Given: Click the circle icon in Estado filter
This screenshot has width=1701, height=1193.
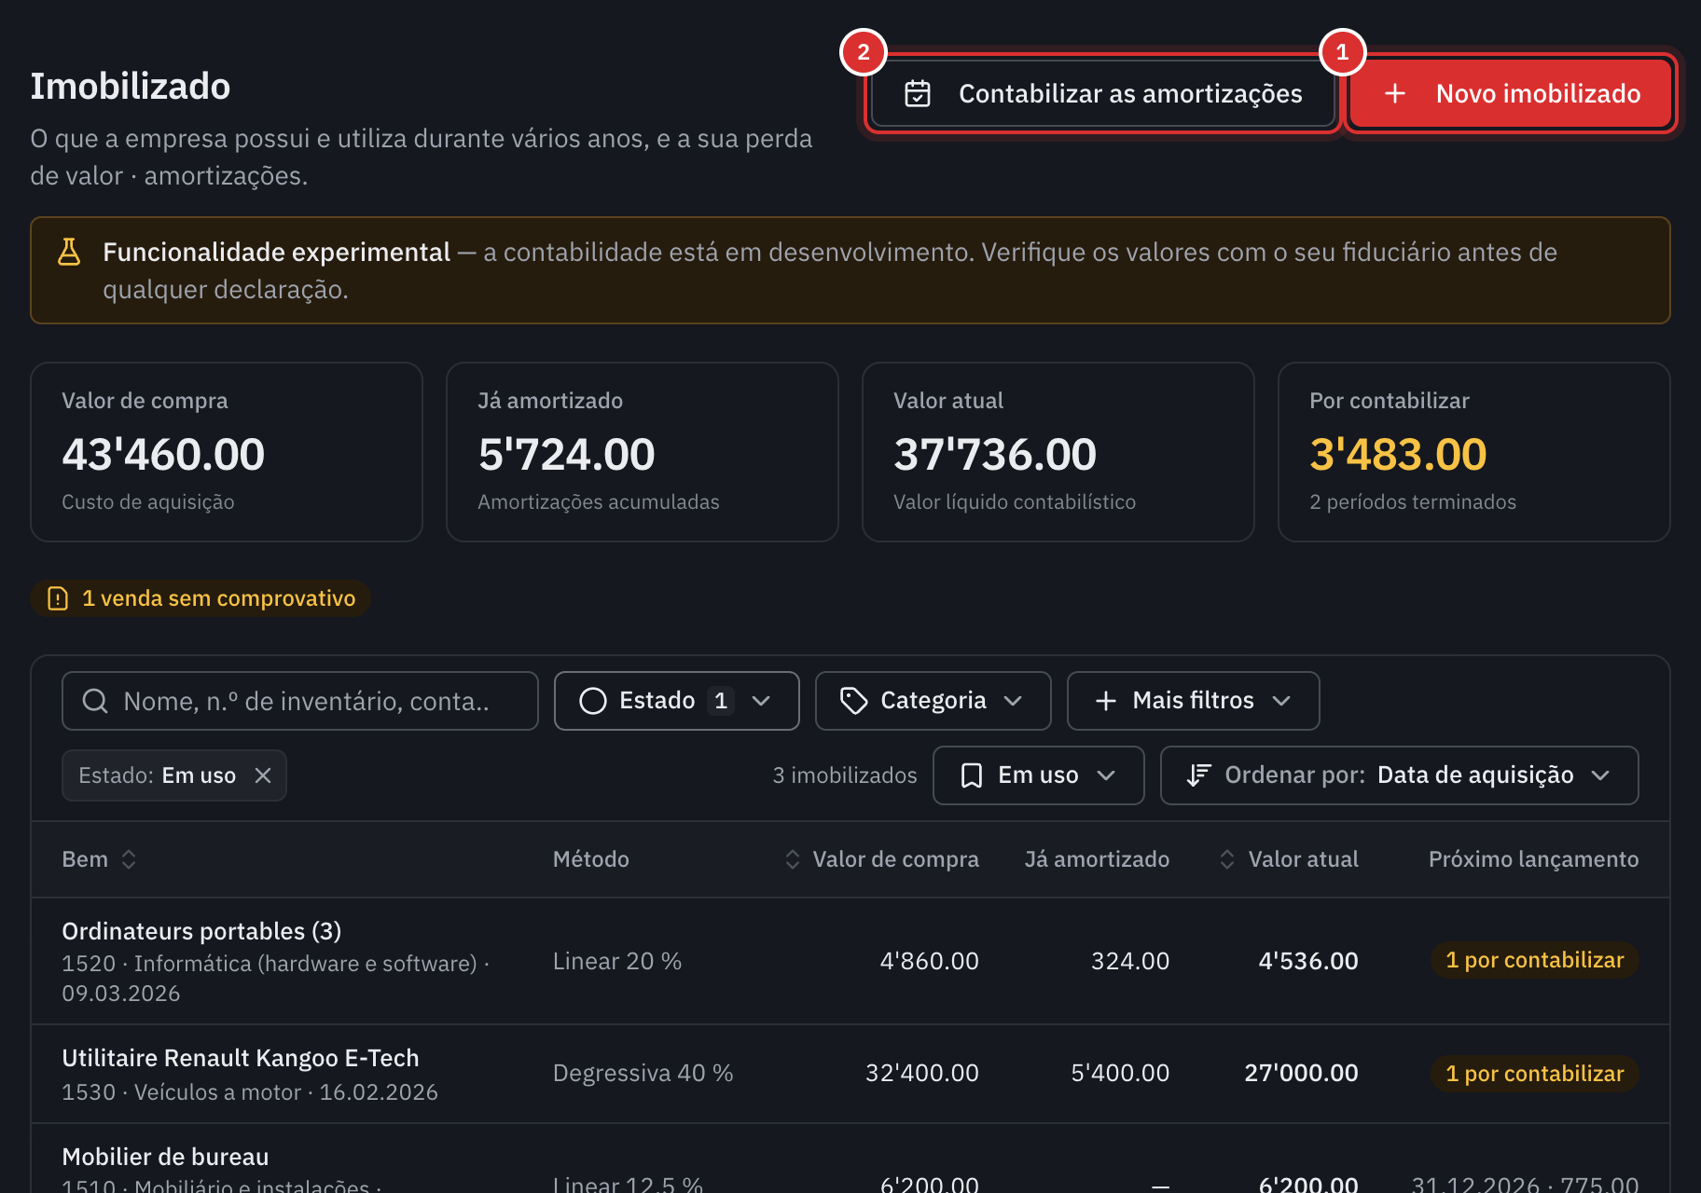Looking at the screenshot, I should 593,701.
